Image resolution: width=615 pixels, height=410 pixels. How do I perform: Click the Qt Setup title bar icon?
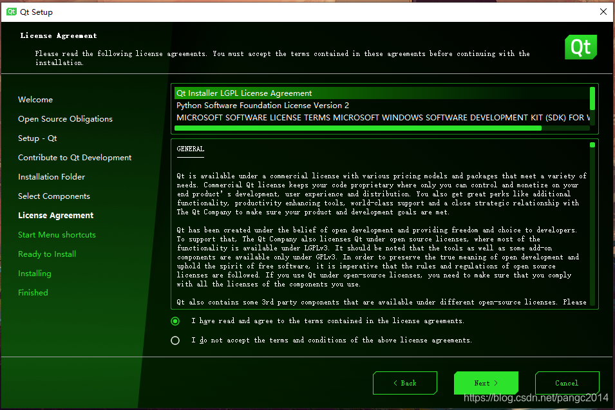(12, 12)
